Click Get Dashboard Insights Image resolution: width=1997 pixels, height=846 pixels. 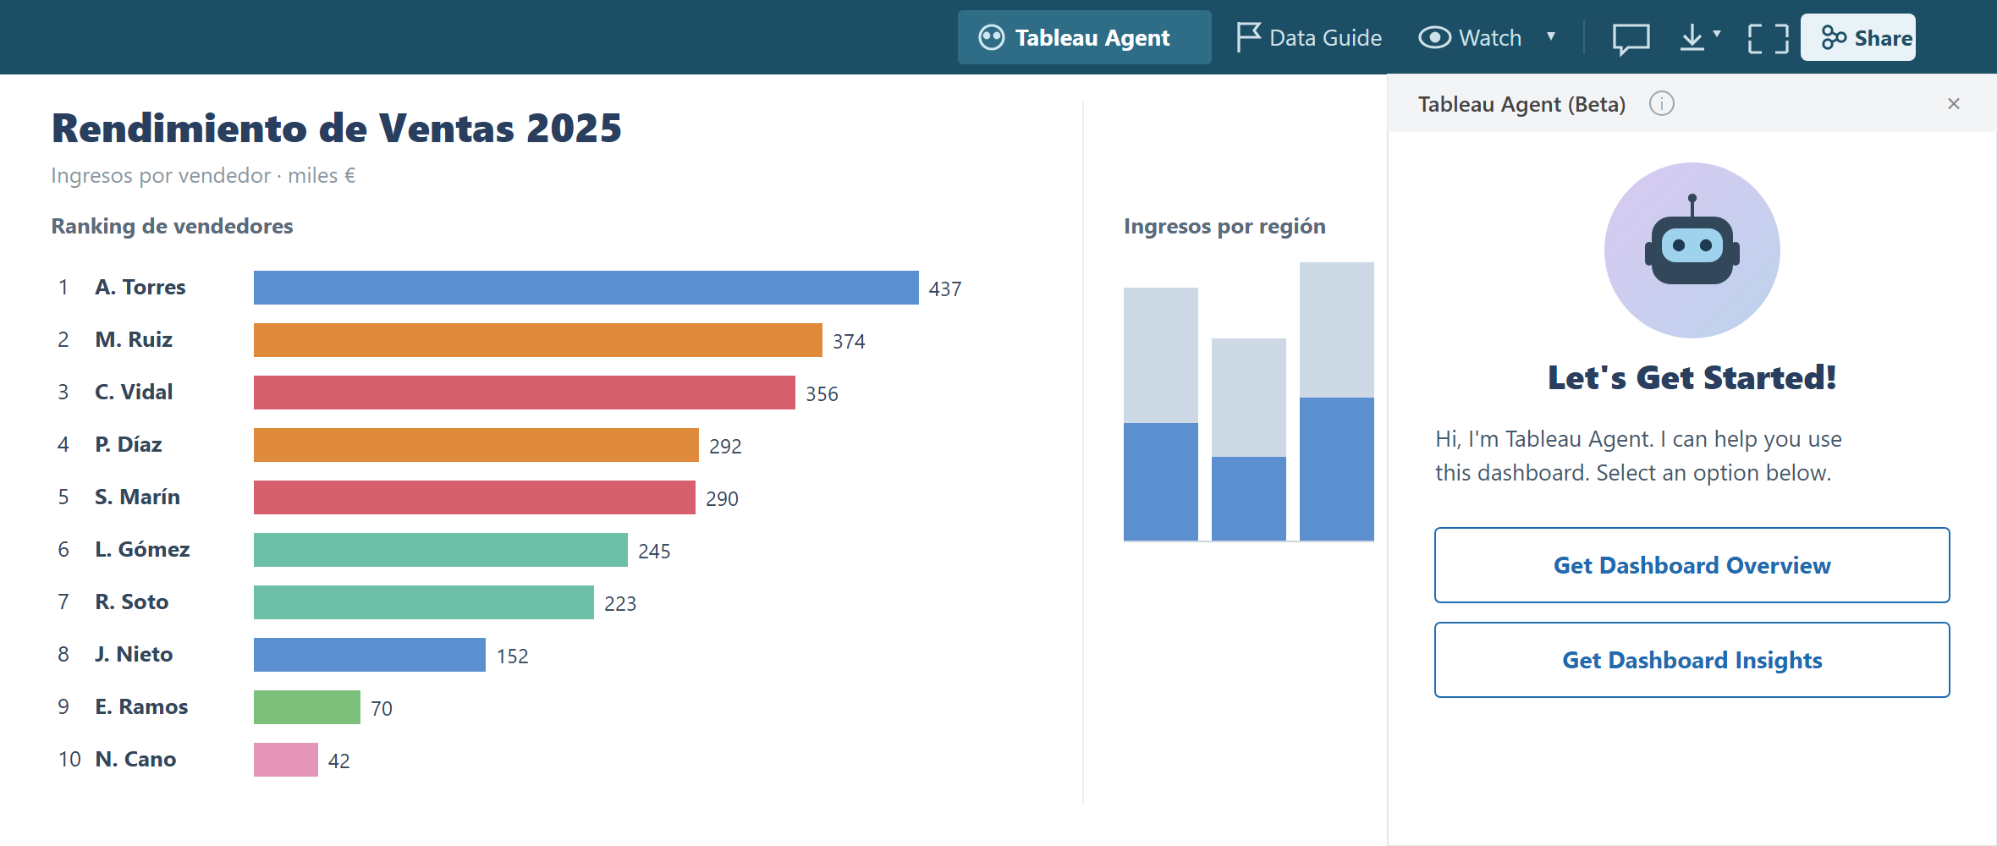pyautogui.click(x=1692, y=660)
